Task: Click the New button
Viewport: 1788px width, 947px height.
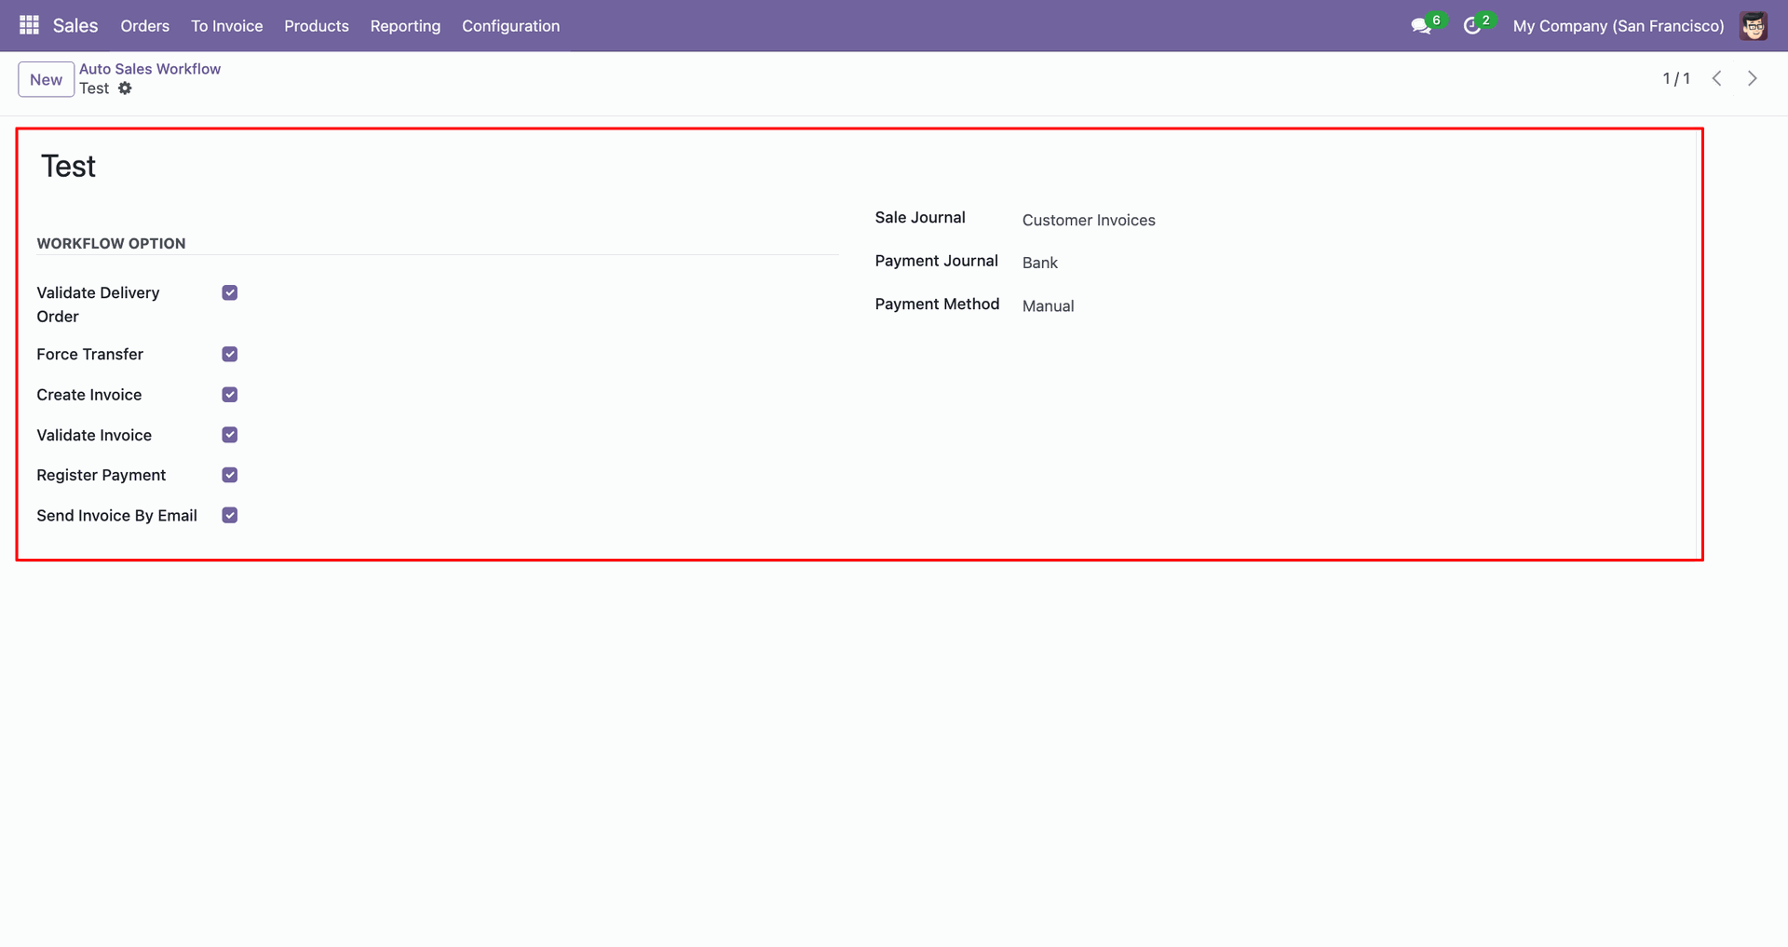Action: (46, 79)
